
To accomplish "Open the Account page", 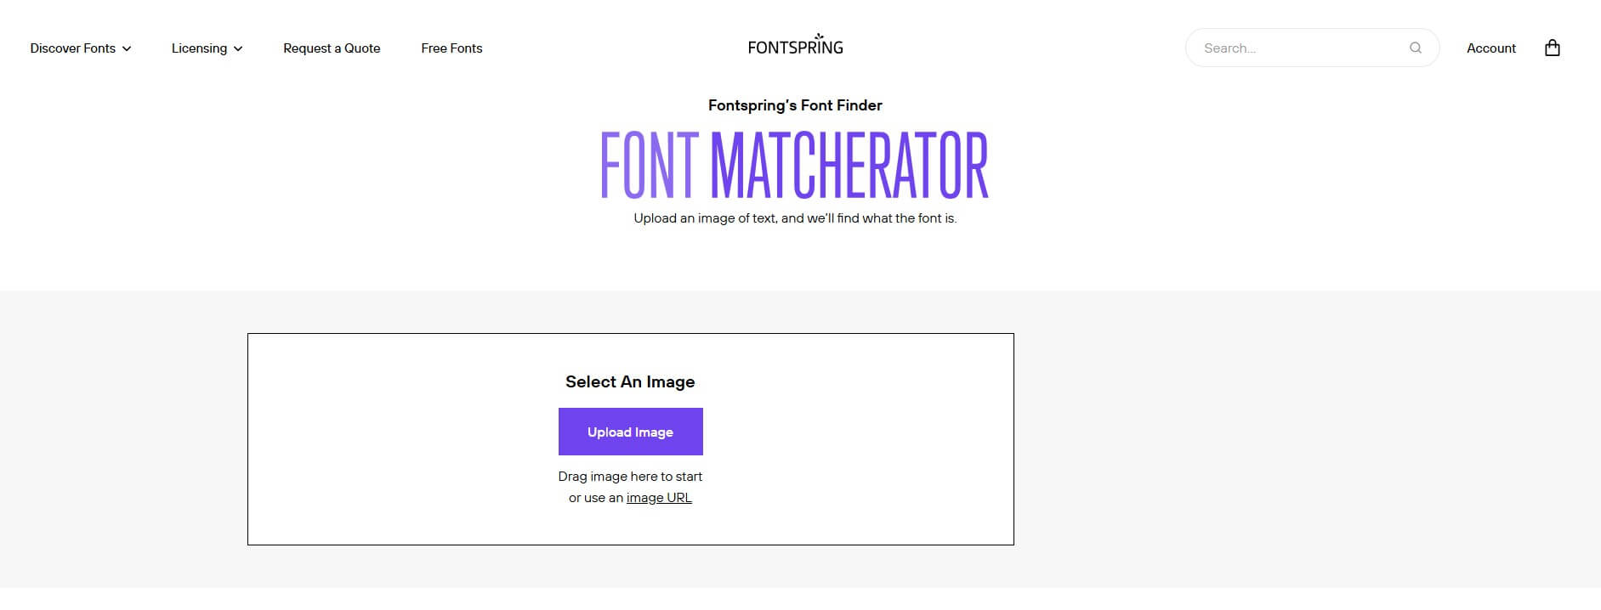I will 1491,48.
